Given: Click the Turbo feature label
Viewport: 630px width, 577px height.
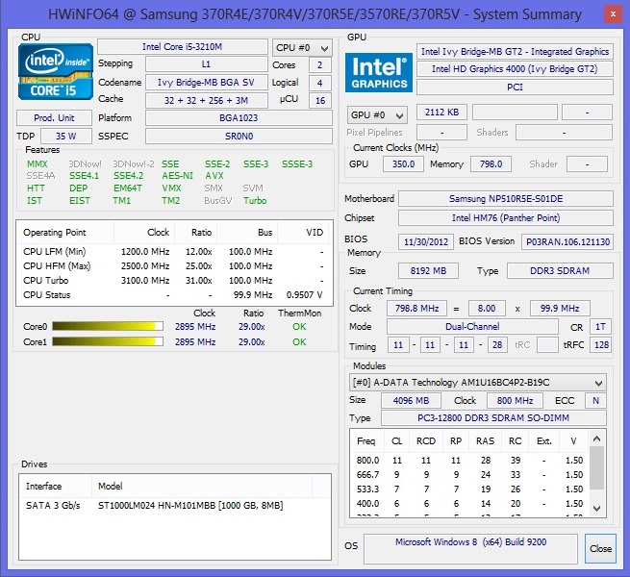Looking at the screenshot, I should (x=255, y=200).
